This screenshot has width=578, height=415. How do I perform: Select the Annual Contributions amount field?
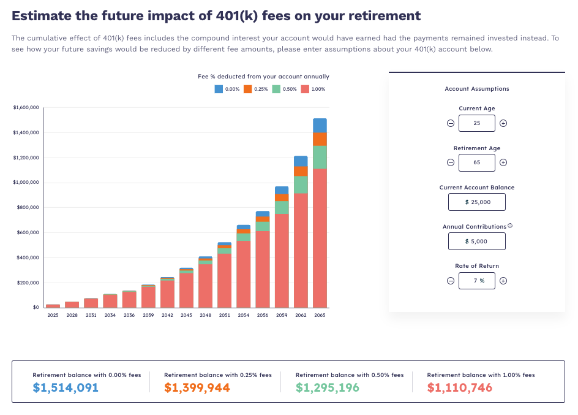pos(477,241)
